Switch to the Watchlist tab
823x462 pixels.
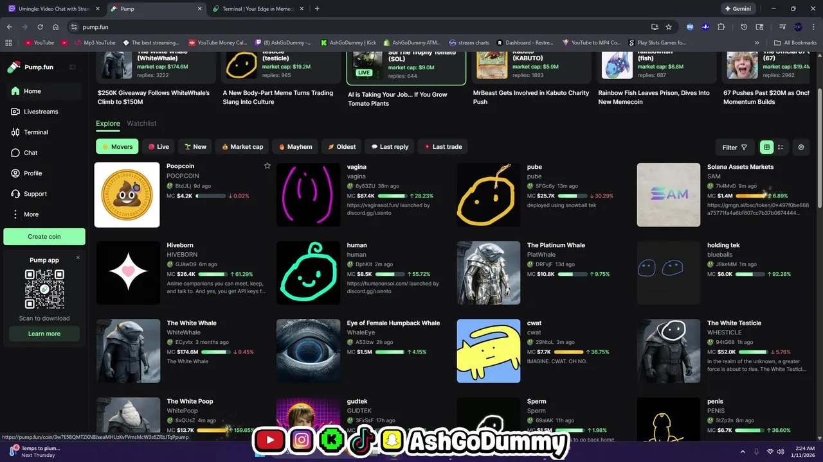[141, 123]
